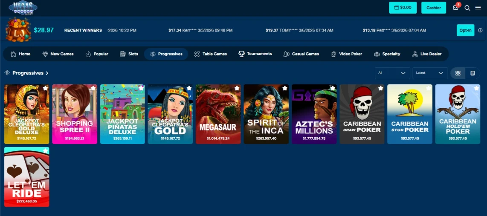Viewport: 487px width, 216px height.
Task: Open Specialty tab
Action: click(387, 54)
